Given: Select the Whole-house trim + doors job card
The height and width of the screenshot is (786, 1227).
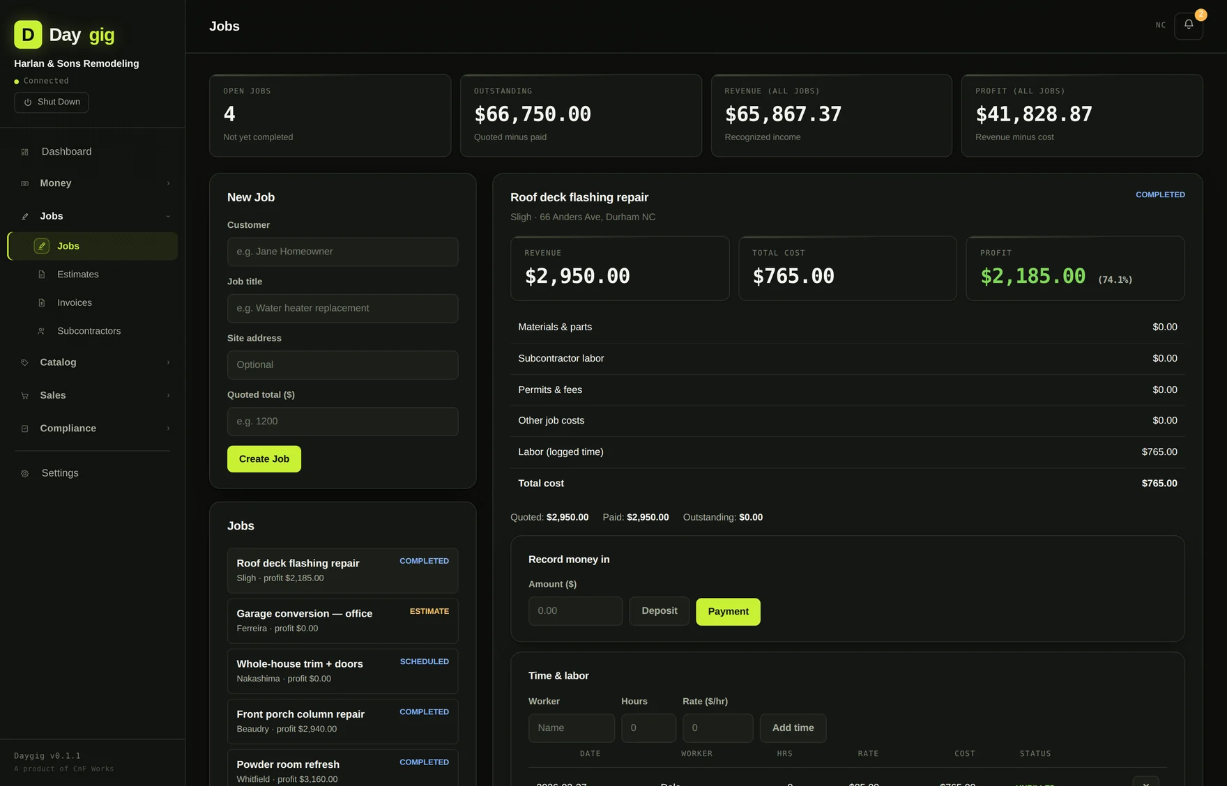Looking at the screenshot, I should click(x=343, y=671).
